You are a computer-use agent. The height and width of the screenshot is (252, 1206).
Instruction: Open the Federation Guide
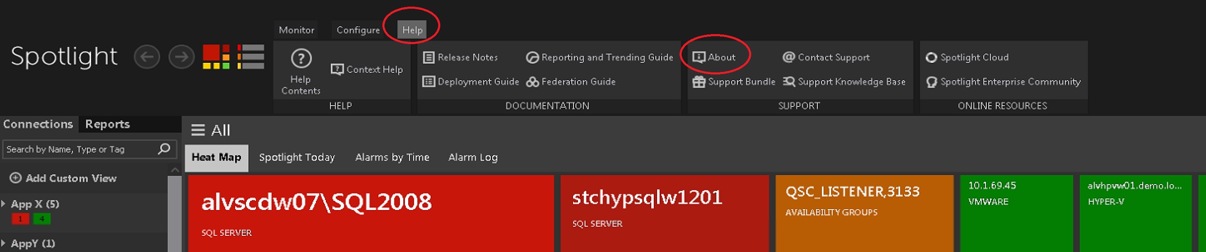pyautogui.click(x=571, y=82)
